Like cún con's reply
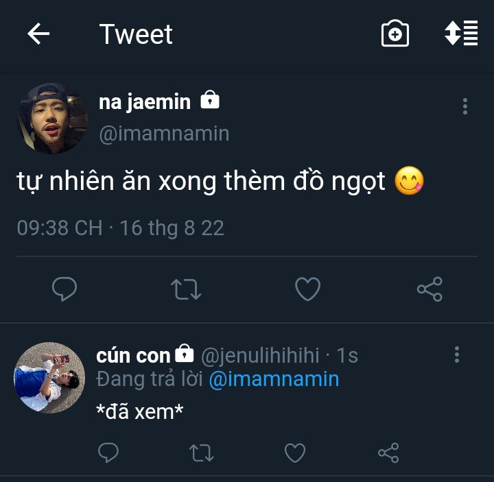Image resolution: width=494 pixels, height=482 pixels. (x=295, y=453)
